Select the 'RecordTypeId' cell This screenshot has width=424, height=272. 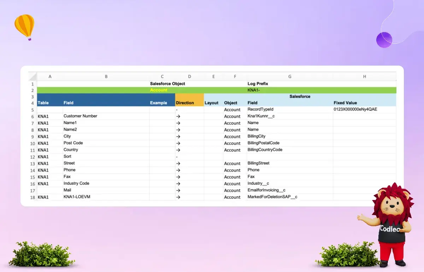click(290, 110)
